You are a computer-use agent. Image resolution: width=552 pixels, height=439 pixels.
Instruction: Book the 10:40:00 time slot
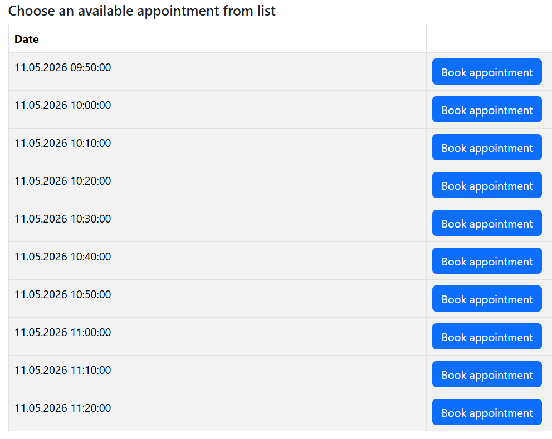[487, 261]
